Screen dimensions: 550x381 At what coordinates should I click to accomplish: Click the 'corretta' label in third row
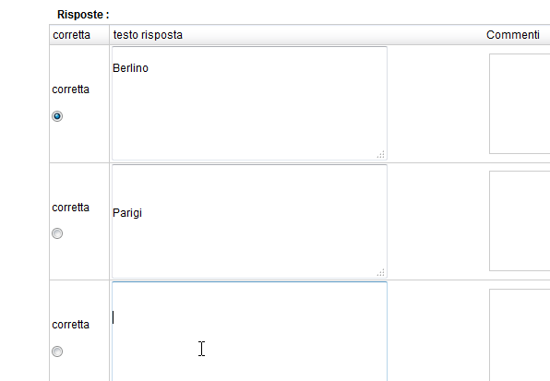pos(70,325)
